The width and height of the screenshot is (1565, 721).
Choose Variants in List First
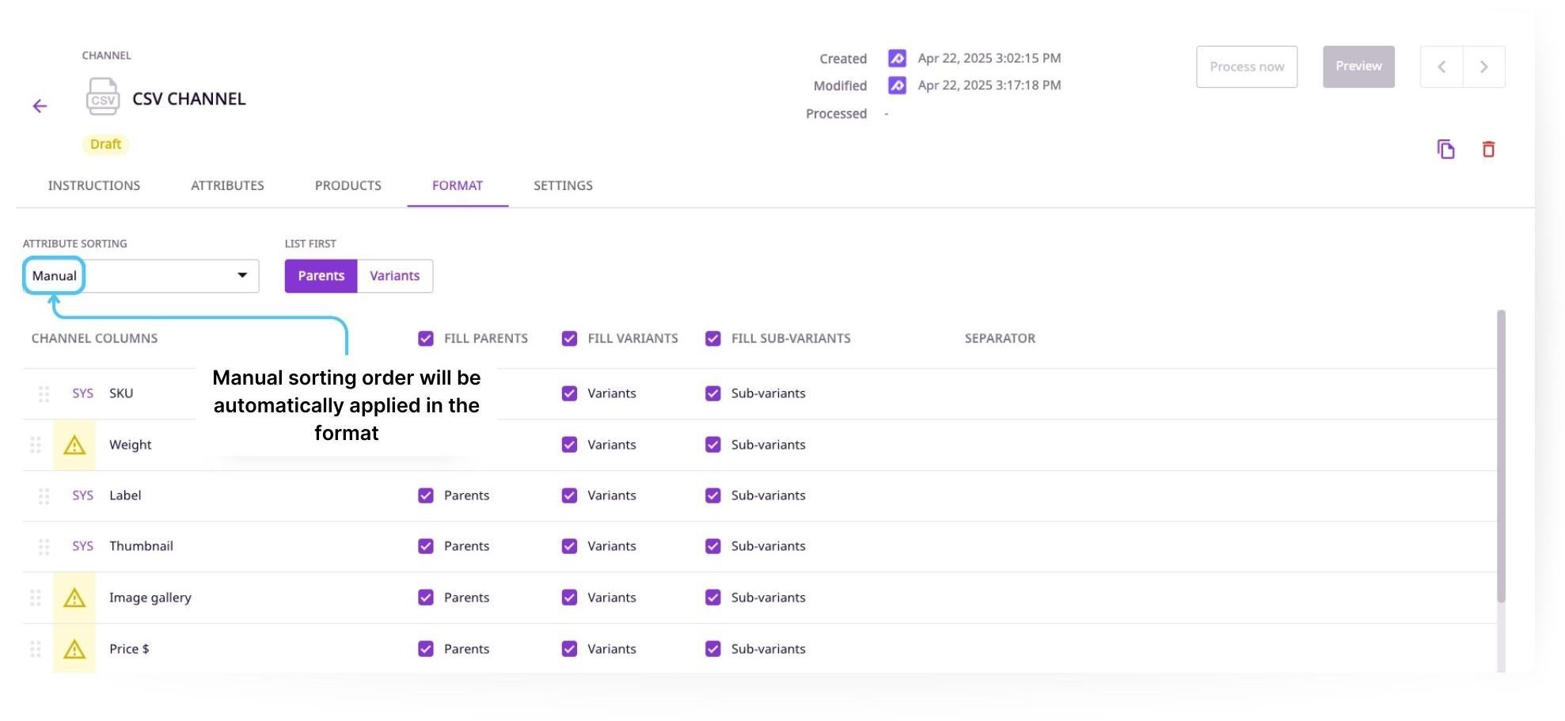click(x=394, y=275)
